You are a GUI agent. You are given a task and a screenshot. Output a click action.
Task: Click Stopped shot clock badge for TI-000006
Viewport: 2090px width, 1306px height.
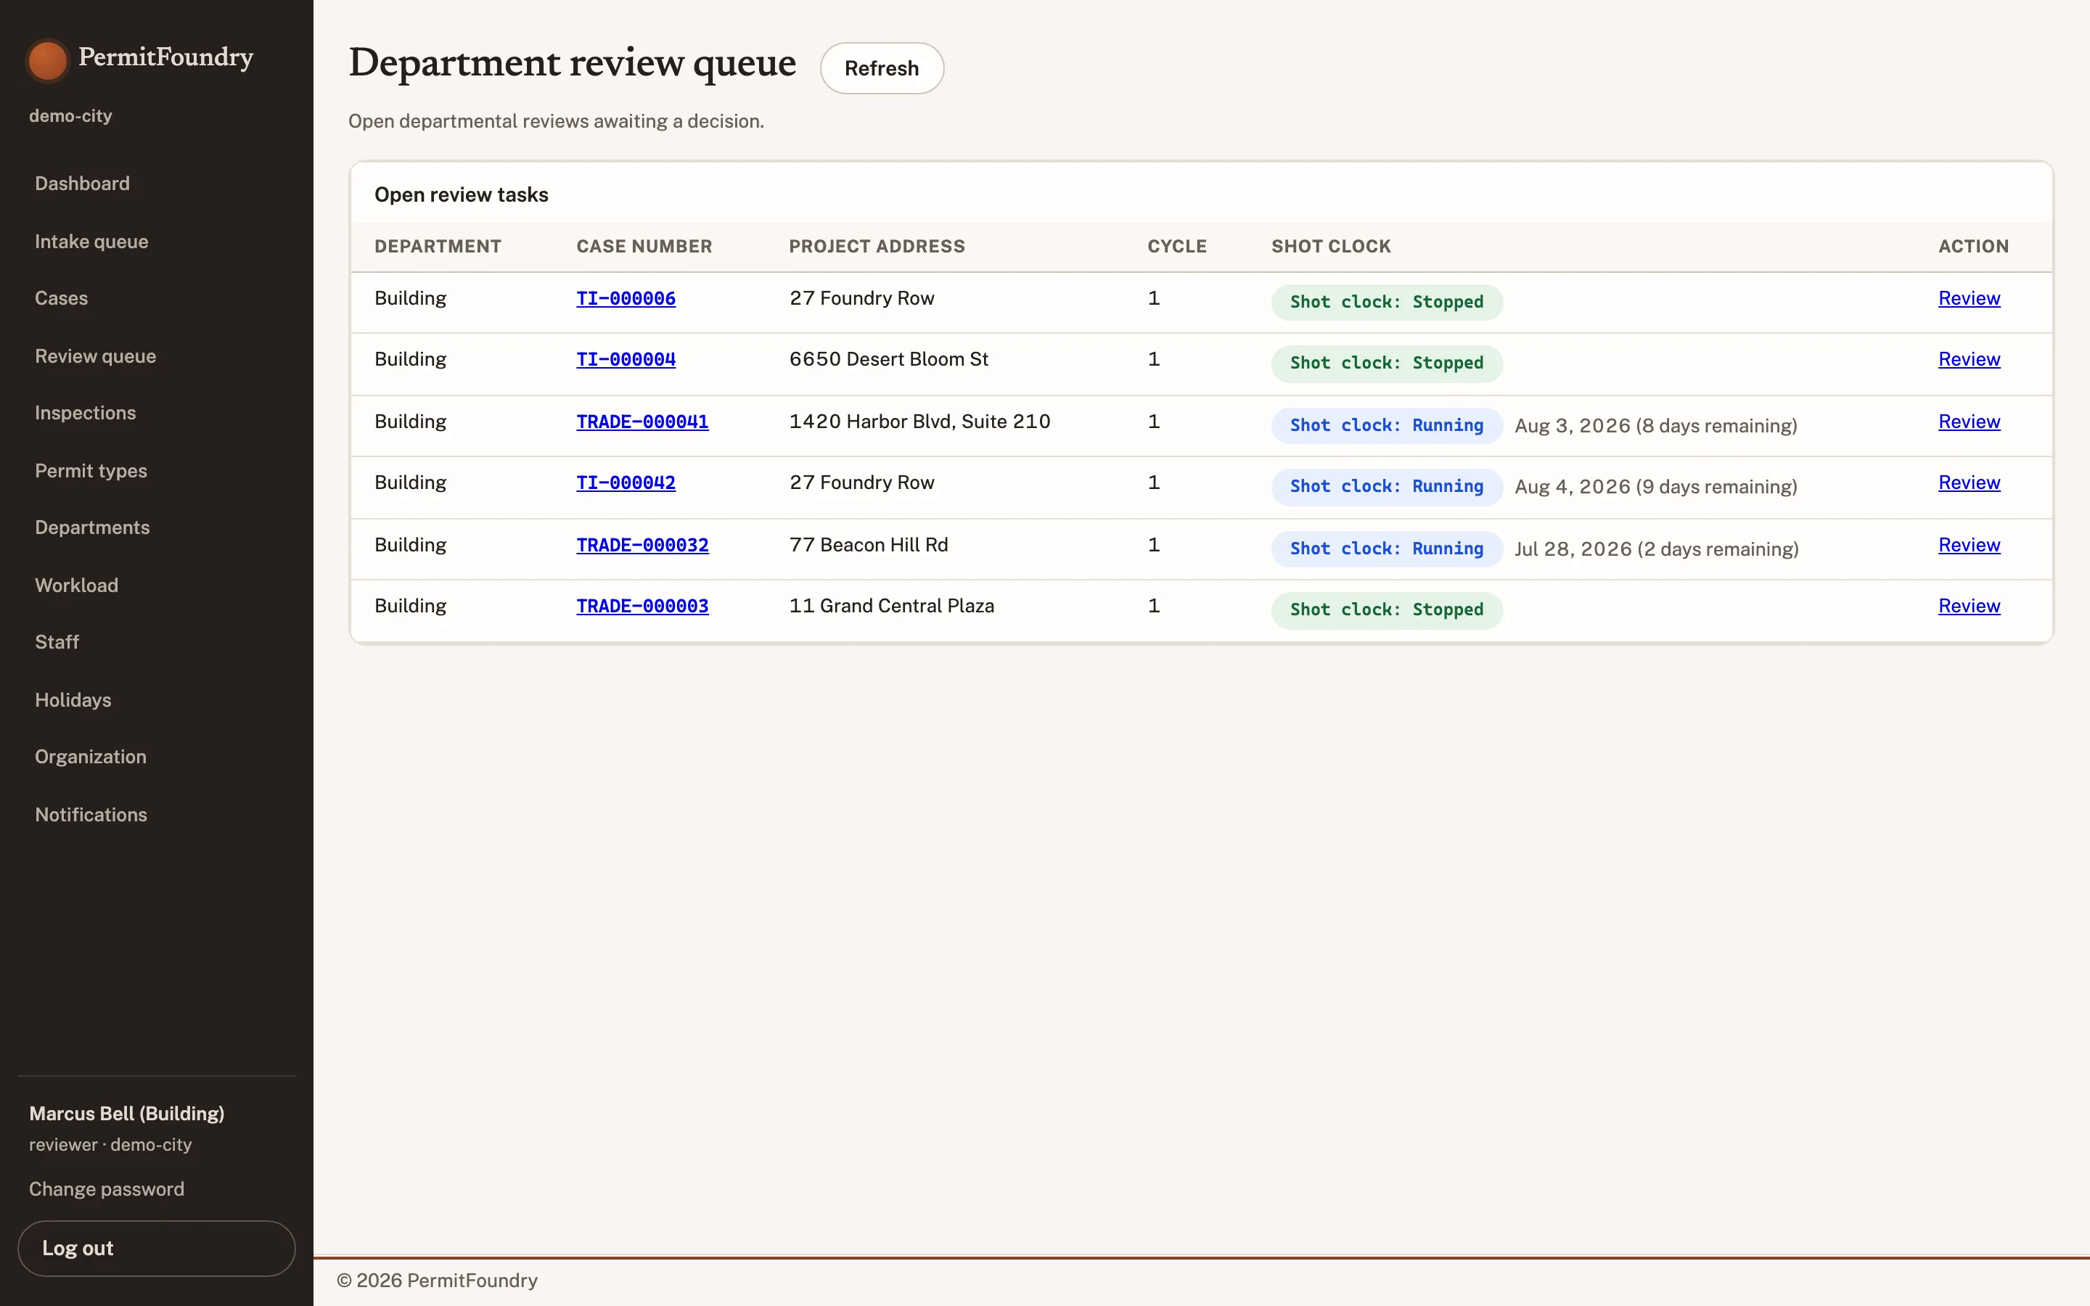click(x=1386, y=303)
